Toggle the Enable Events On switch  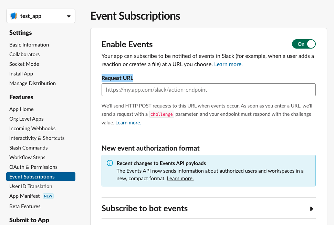304,44
